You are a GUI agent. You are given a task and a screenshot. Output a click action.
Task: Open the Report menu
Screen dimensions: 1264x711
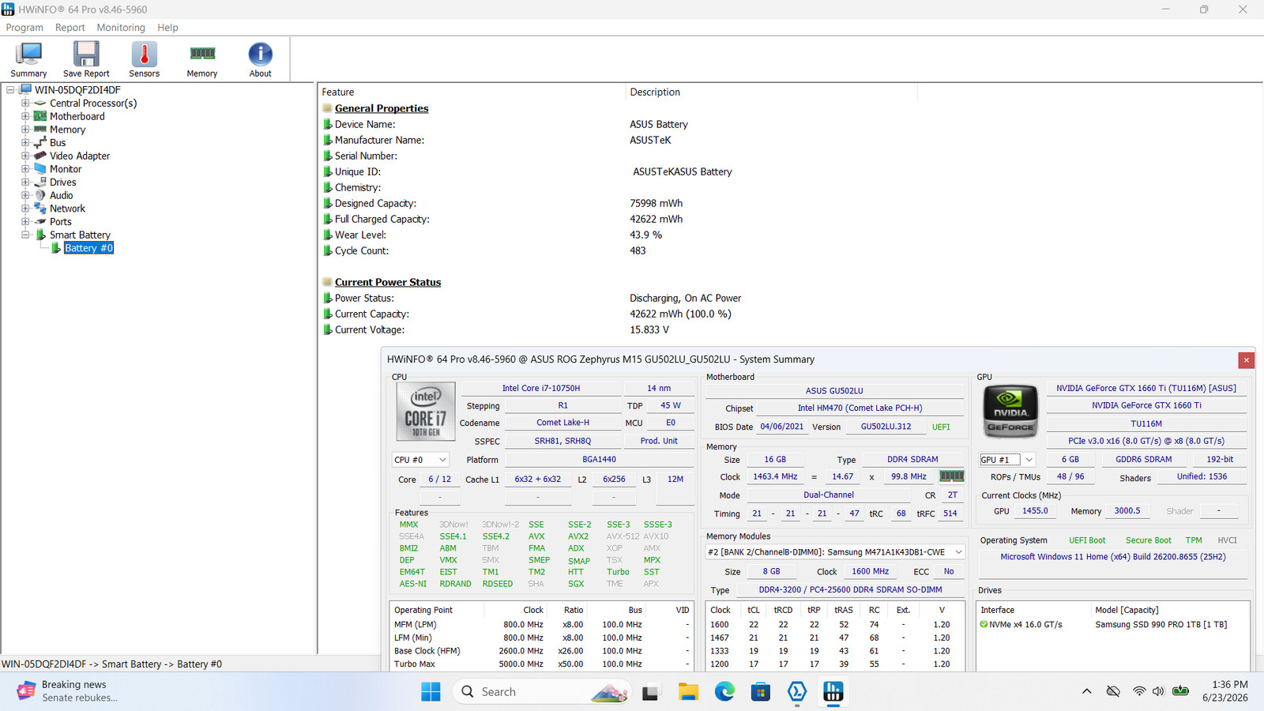click(x=70, y=28)
